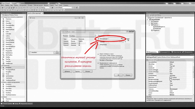Screen dimensions: 195x109
Task: Expand the AutoScrollMargin property
Action: point(147,70)
